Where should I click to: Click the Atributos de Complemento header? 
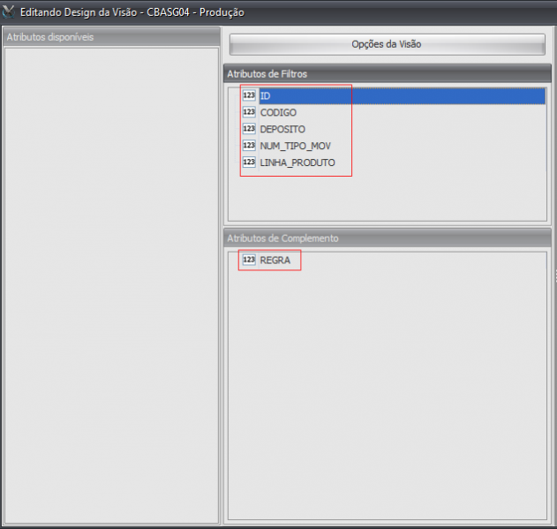386,238
